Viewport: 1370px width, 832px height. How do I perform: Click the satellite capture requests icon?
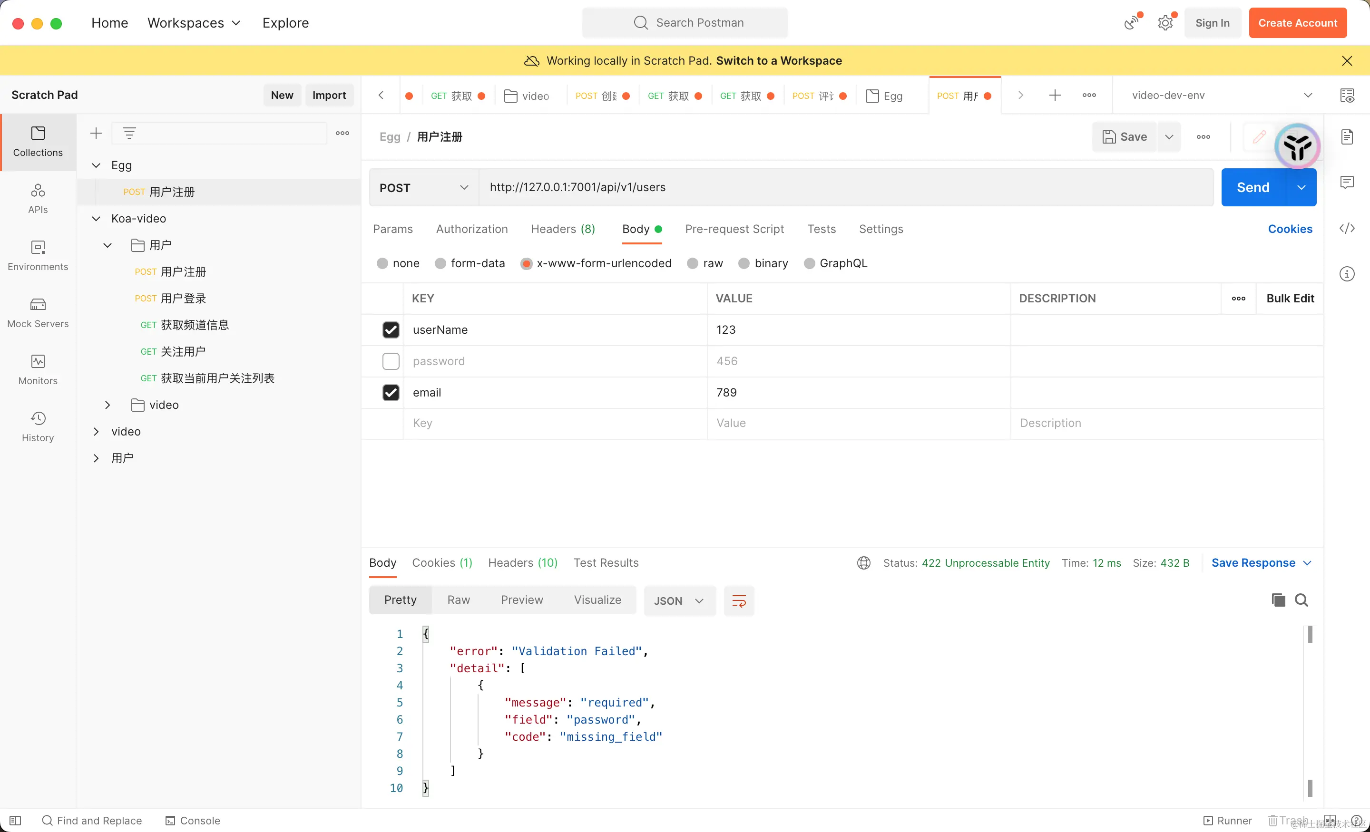point(1131,23)
